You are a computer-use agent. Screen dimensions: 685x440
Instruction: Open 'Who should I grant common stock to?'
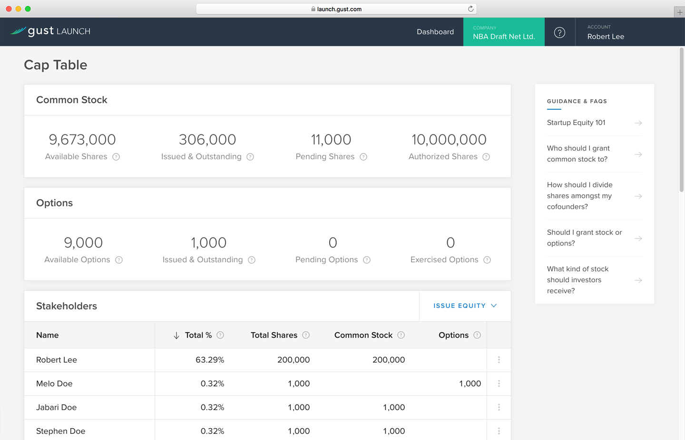[594, 154]
